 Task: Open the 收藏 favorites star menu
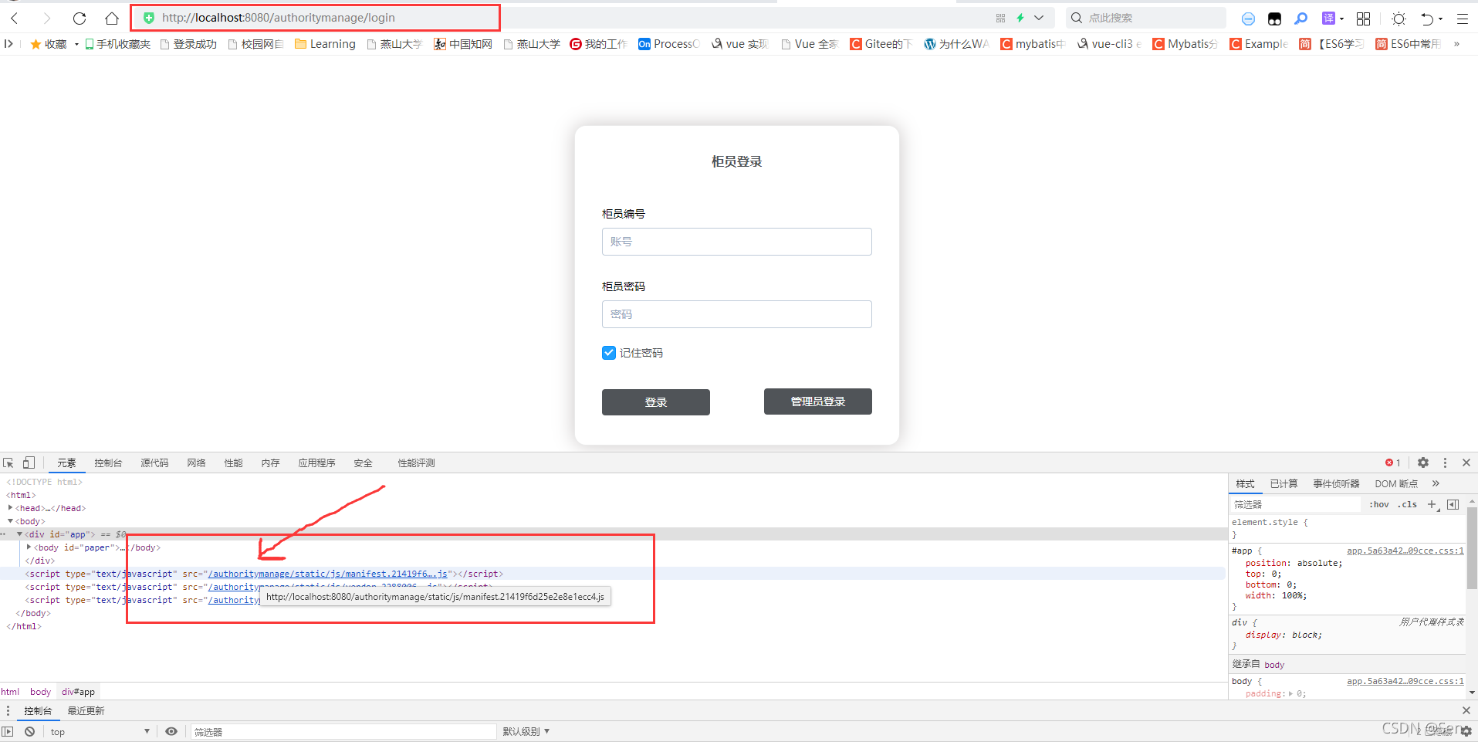click(x=49, y=44)
